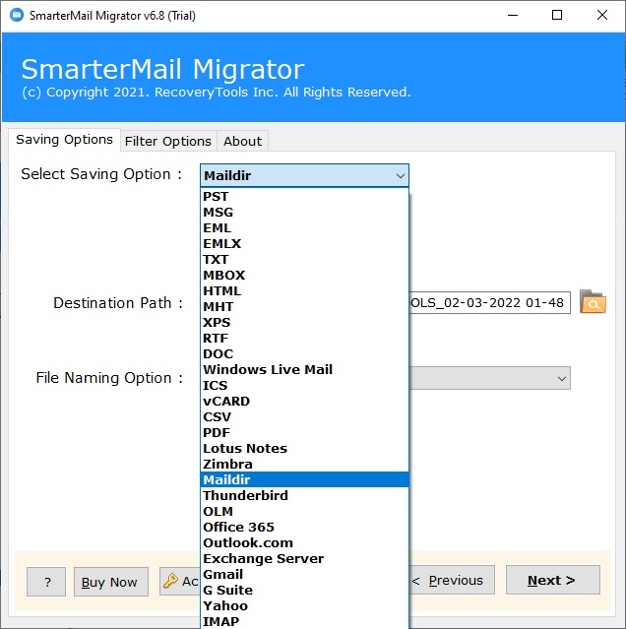The height and width of the screenshot is (629, 626).
Task: Close the SmarterMail Migrator window
Action: coord(602,15)
